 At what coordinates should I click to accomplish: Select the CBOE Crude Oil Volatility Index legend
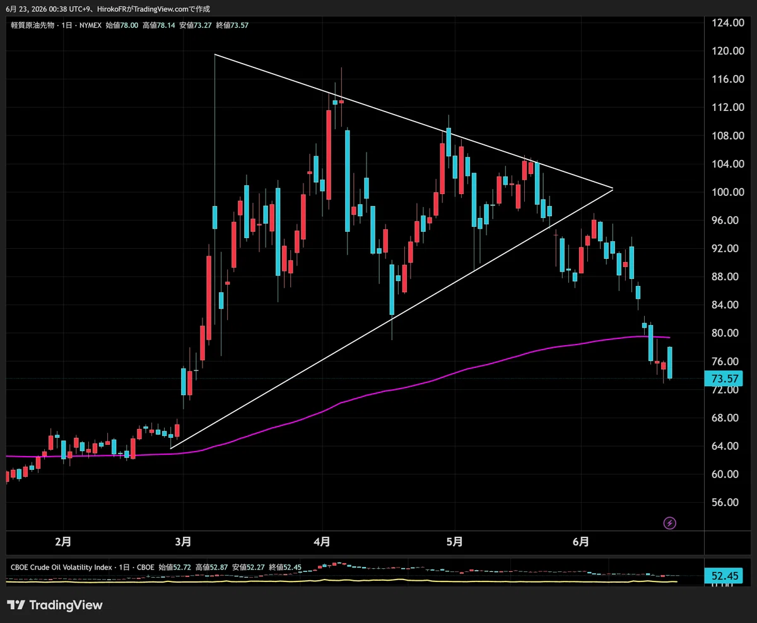(61, 567)
